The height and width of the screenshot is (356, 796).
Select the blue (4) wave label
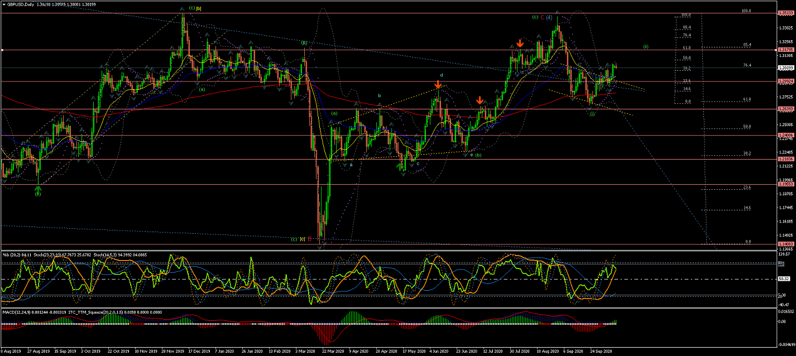tap(549, 17)
